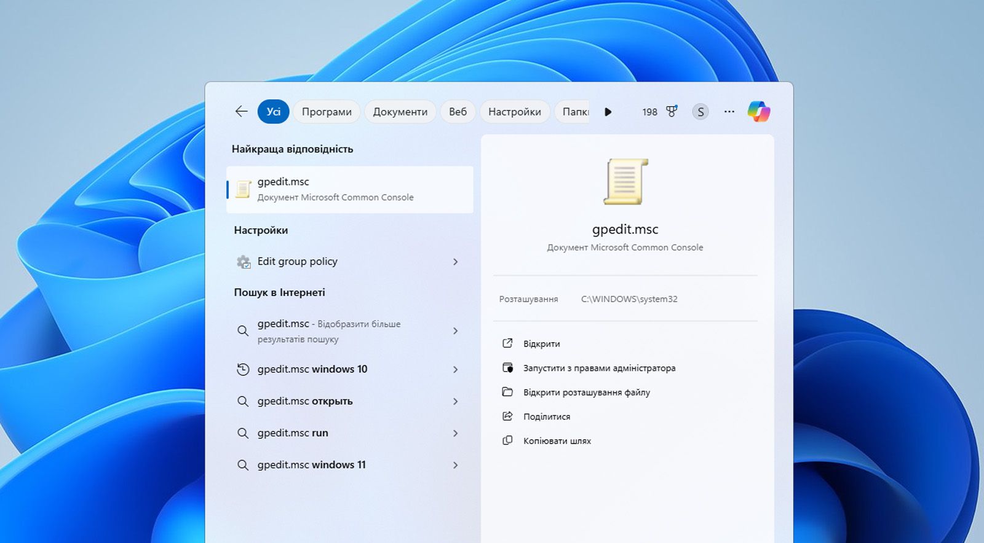Viewport: 984px width, 543px height.
Task: Click the large gpedit.msc scroll icon in preview
Action: click(625, 182)
